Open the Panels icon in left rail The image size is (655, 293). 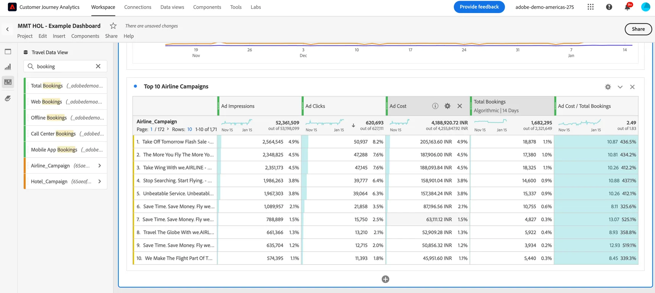8,51
